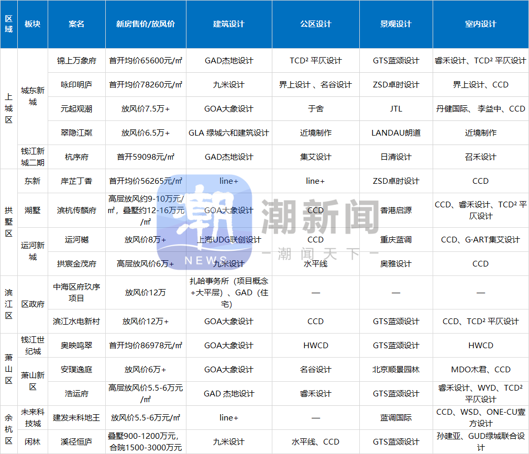529x454 pixels.
Task: Click the price '首开均价86978元/㎡'
Action: click(x=146, y=346)
